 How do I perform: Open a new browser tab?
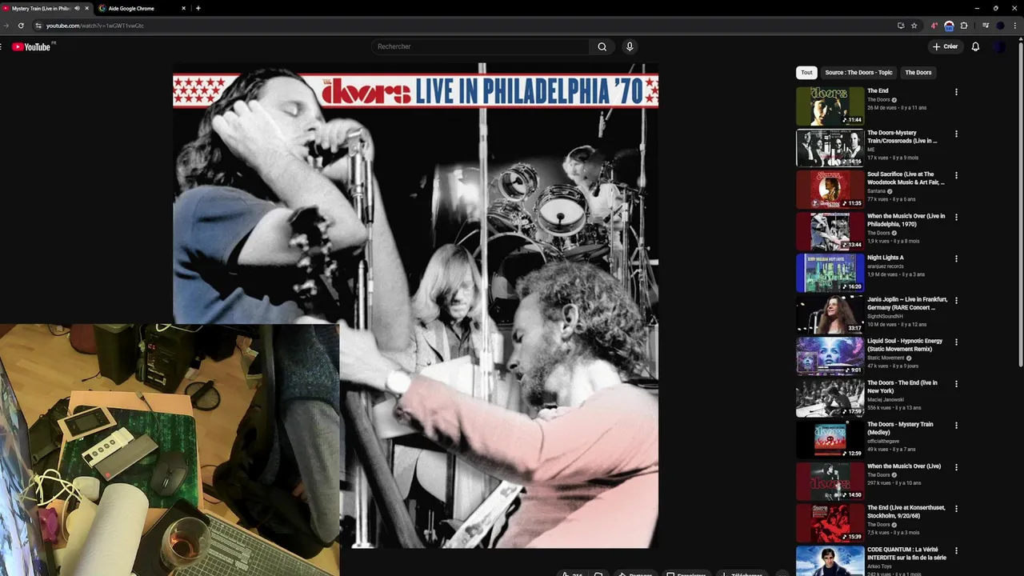[198, 8]
